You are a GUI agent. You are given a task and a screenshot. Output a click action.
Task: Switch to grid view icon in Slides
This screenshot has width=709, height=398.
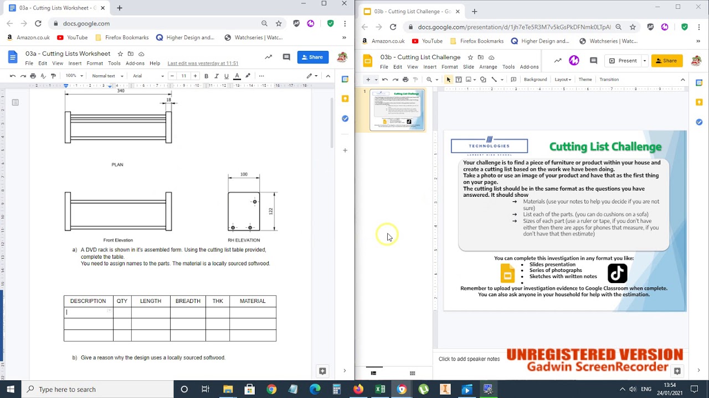(412, 373)
